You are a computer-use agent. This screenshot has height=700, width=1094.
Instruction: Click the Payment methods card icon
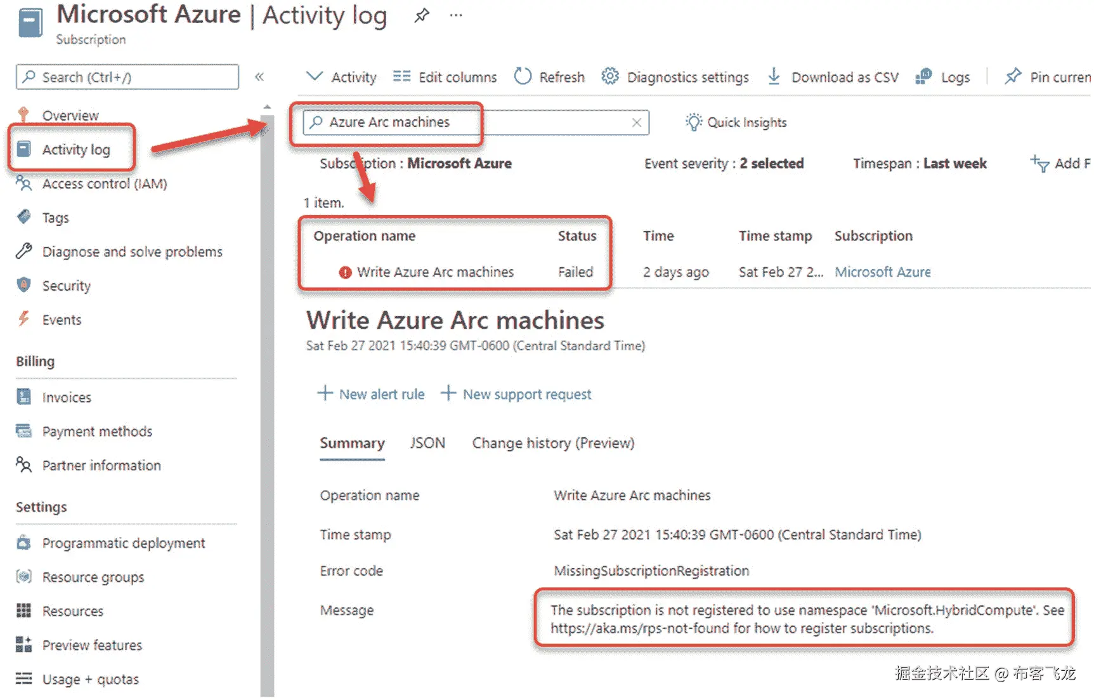pos(24,431)
